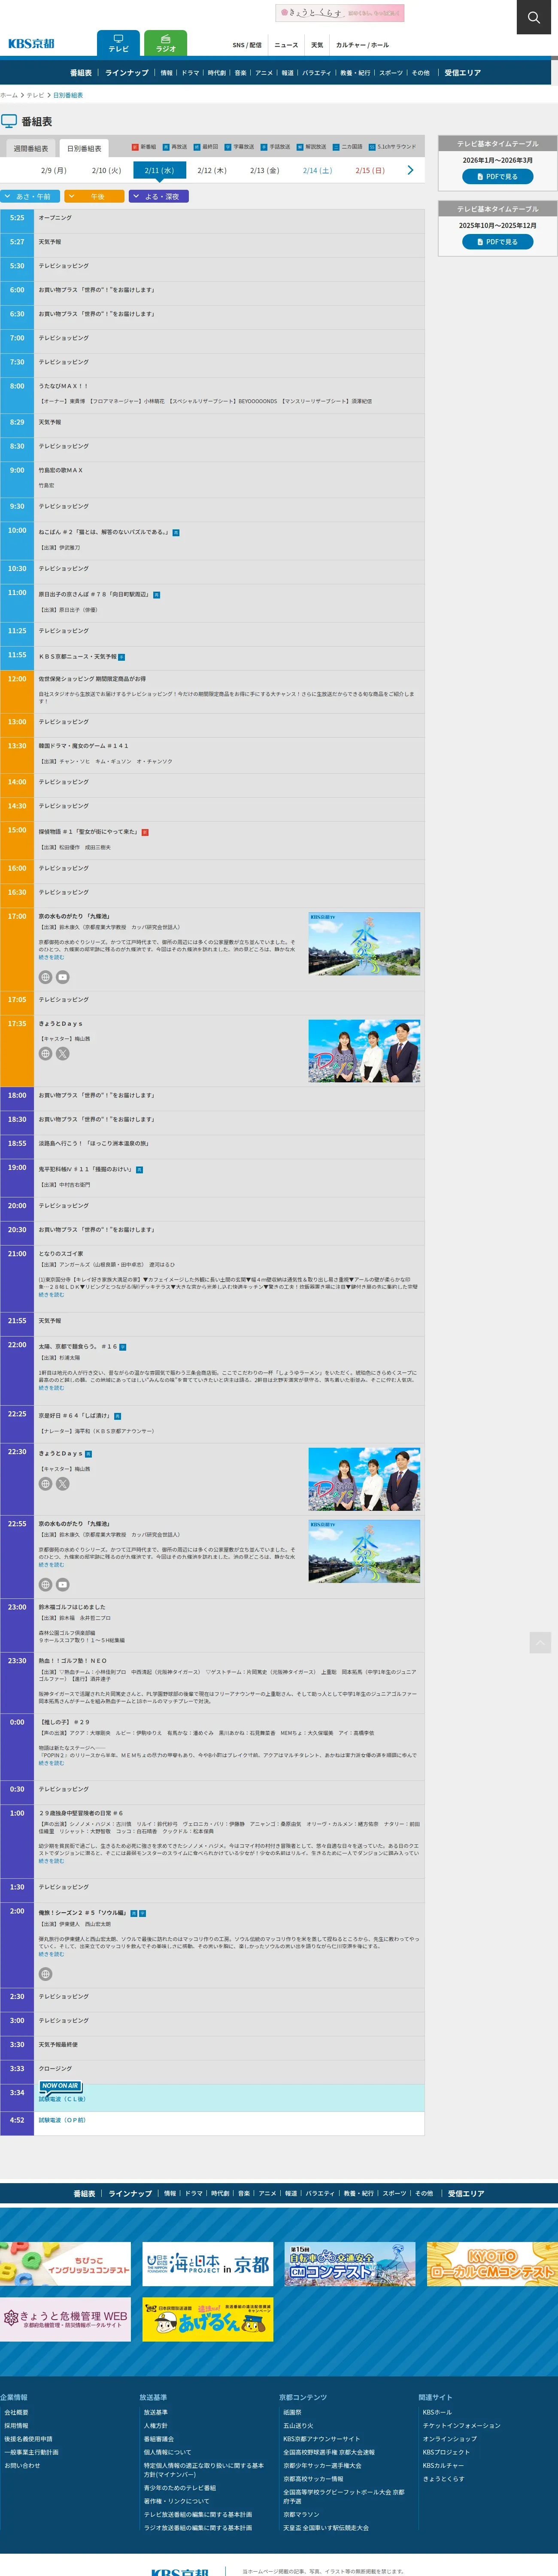Select date 2/15 (日)
This screenshot has height=2576, width=558.
tap(370, 171)
